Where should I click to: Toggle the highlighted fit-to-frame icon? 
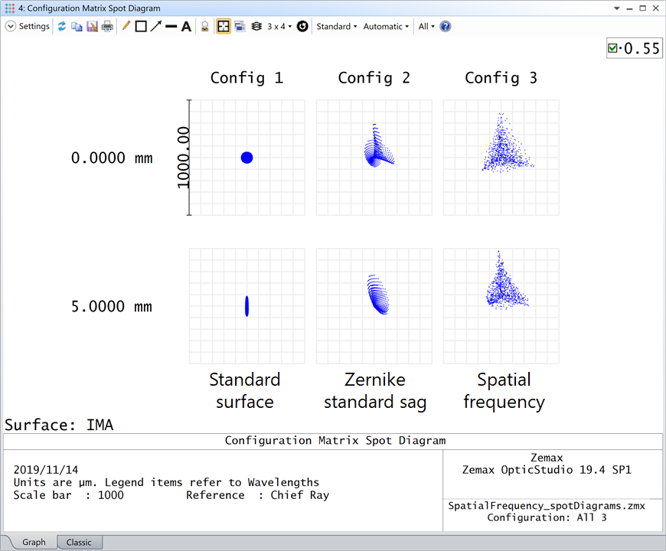pyautogui.click(x=224, y=26)
